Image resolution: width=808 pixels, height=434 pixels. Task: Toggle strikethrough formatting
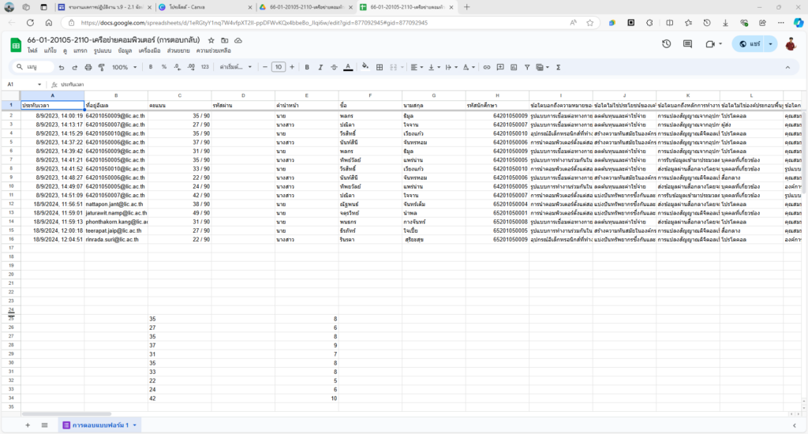334,67
